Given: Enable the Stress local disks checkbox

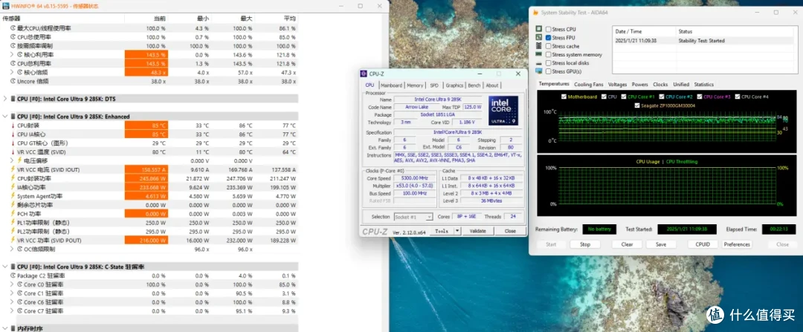Looking at the screenshot, I should (549, 63).
